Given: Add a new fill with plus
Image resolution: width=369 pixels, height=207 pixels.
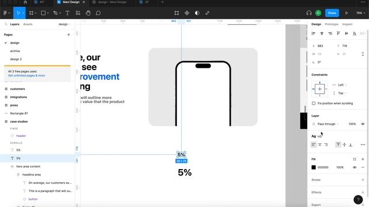Looking at the screenshot, I should click(363, 159).
